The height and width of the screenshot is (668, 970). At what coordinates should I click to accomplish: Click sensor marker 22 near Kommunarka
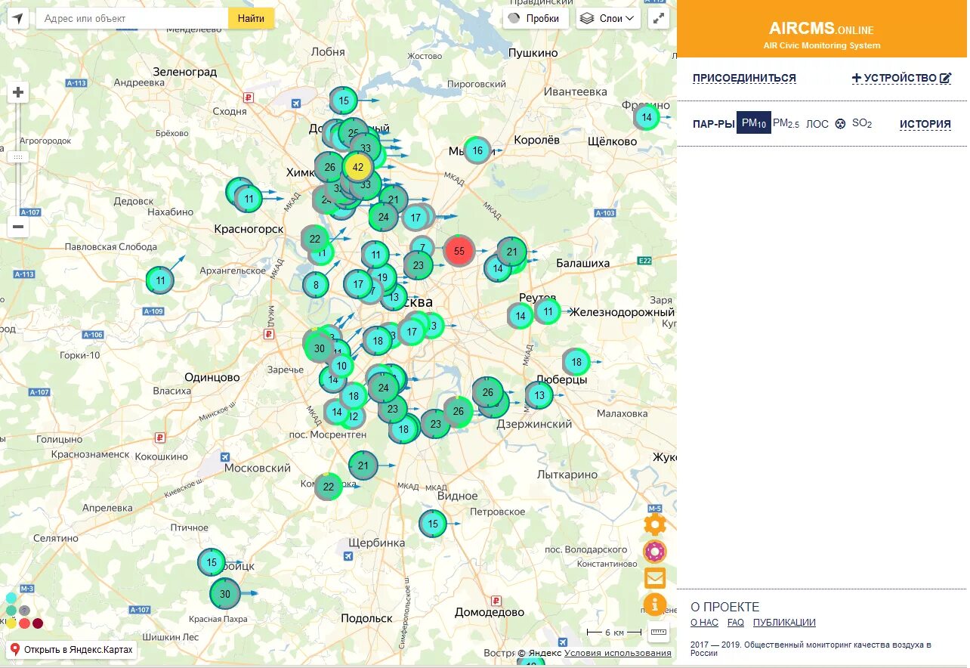[329, 487]
